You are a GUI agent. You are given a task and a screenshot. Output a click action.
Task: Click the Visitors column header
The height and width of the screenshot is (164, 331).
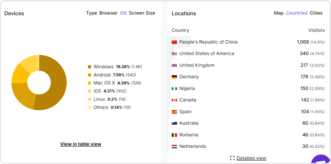[316, 30]
